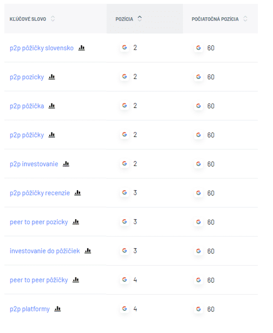Image resolution: width=273 pixels, height=333 pixels.
Task: Open the peer to peer pôžičky link
Action: [x=39, y=280]
